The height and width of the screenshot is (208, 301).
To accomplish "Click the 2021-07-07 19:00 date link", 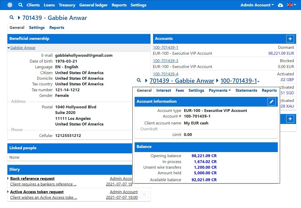I will coord(122,197).
